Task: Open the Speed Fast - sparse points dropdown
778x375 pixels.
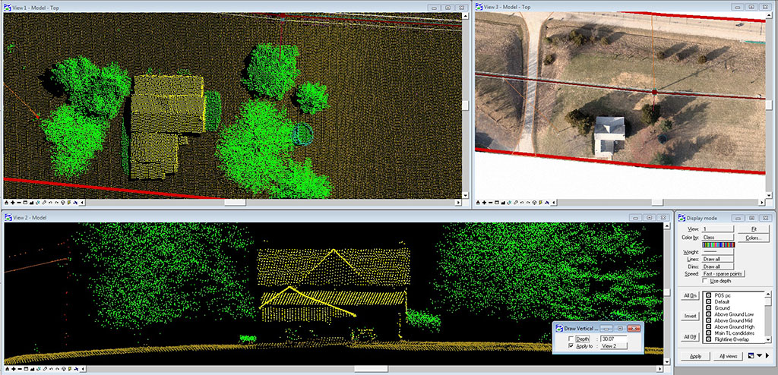Action: click(x=723, y=274)
